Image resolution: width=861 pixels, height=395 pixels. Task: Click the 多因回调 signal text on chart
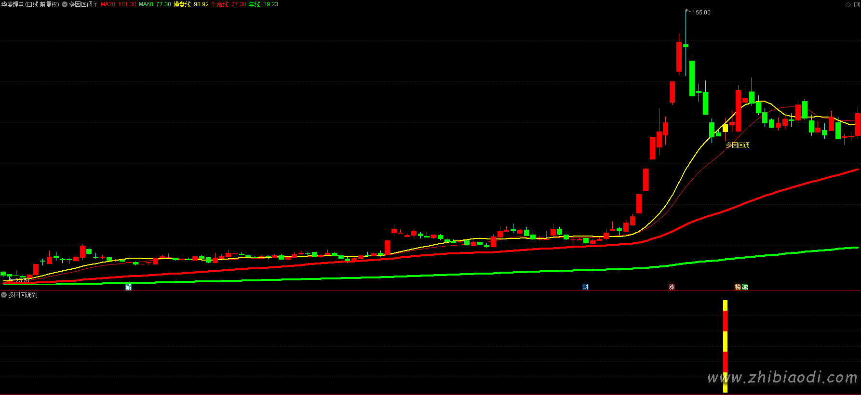point(738,145)
